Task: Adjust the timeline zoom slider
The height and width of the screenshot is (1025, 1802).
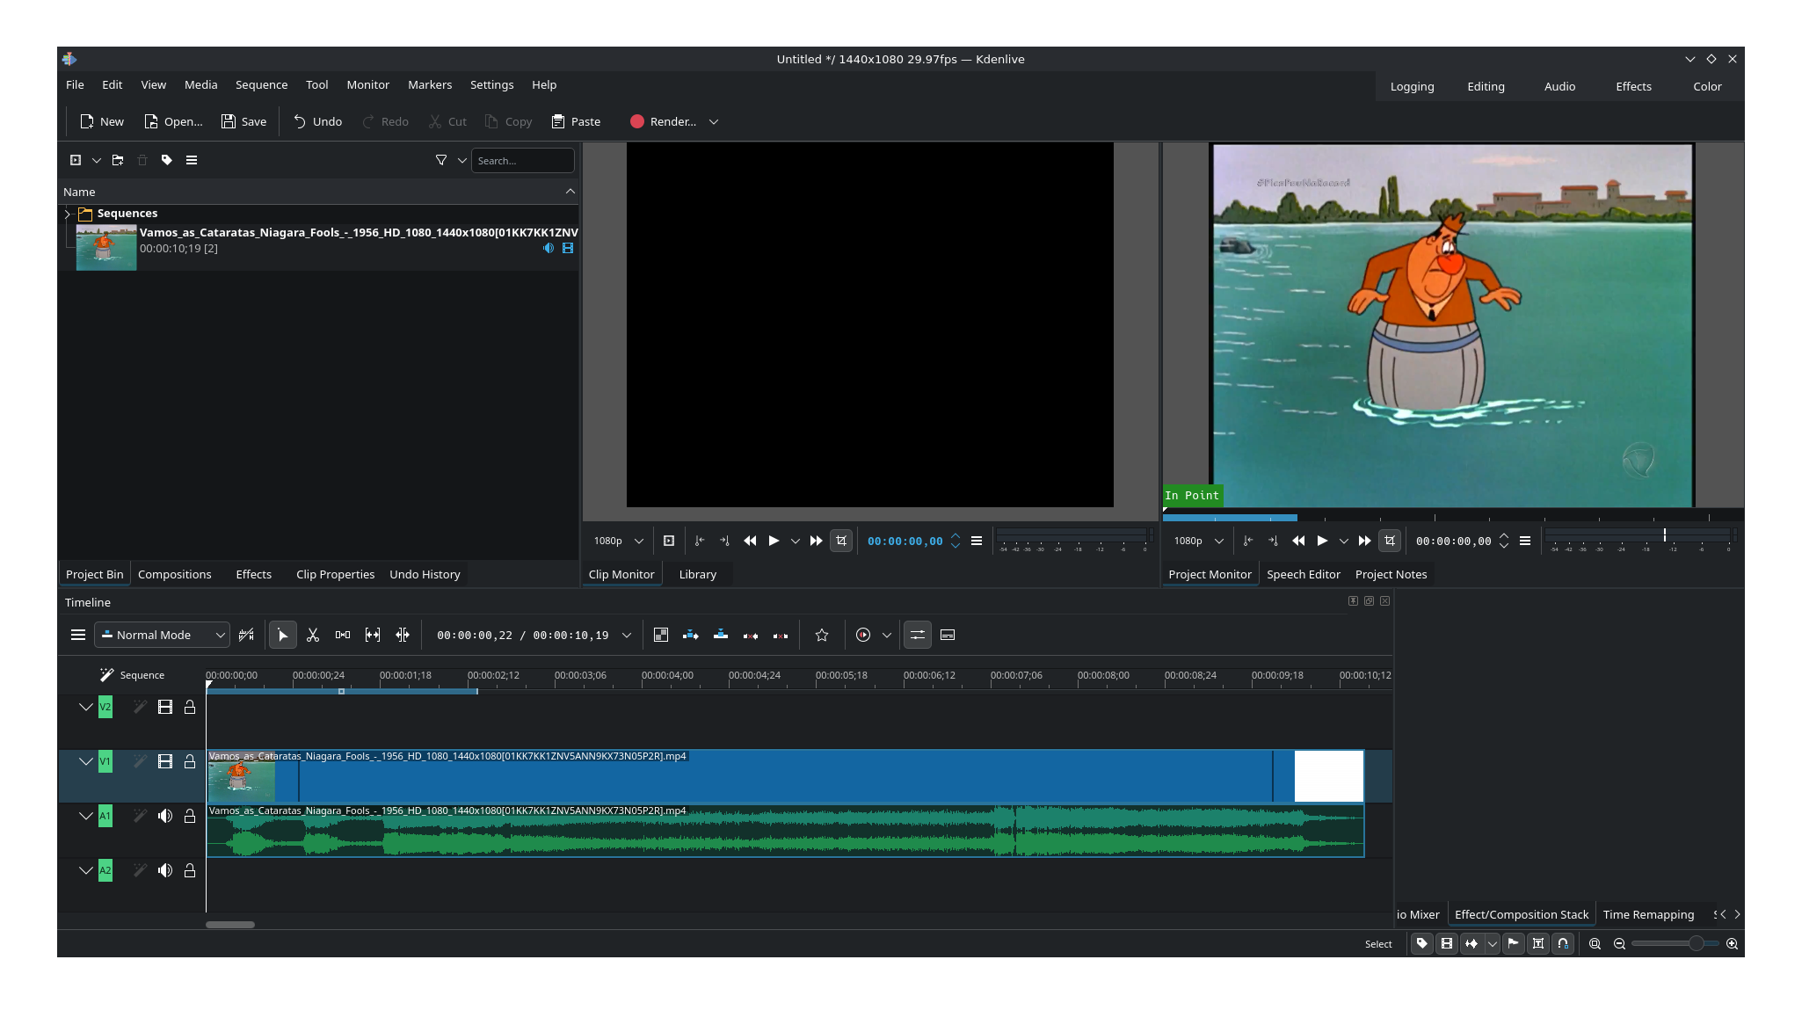Action: pyautogui.click(x=1695, y=943)
